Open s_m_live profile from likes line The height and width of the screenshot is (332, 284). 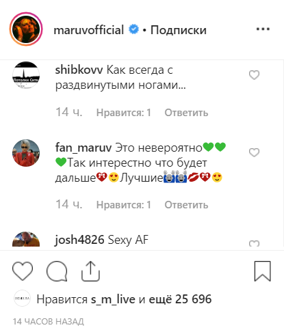tap(113, 299)
